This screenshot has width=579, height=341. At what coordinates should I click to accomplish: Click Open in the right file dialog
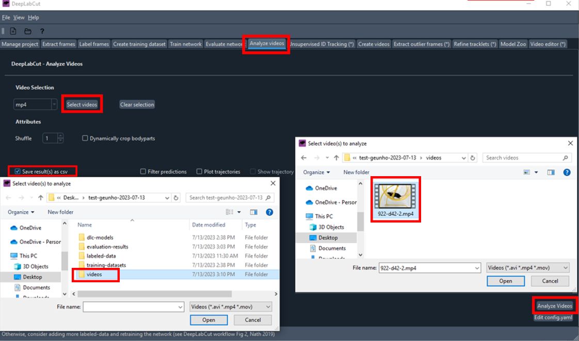coord(506,281)
